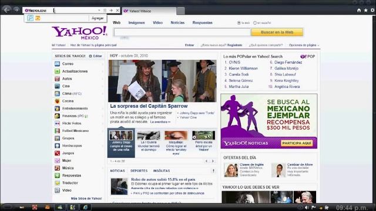This screenshot has height=211, width=376.
Task: Select the Respuestas search tab
Action: tap(202, 22)
